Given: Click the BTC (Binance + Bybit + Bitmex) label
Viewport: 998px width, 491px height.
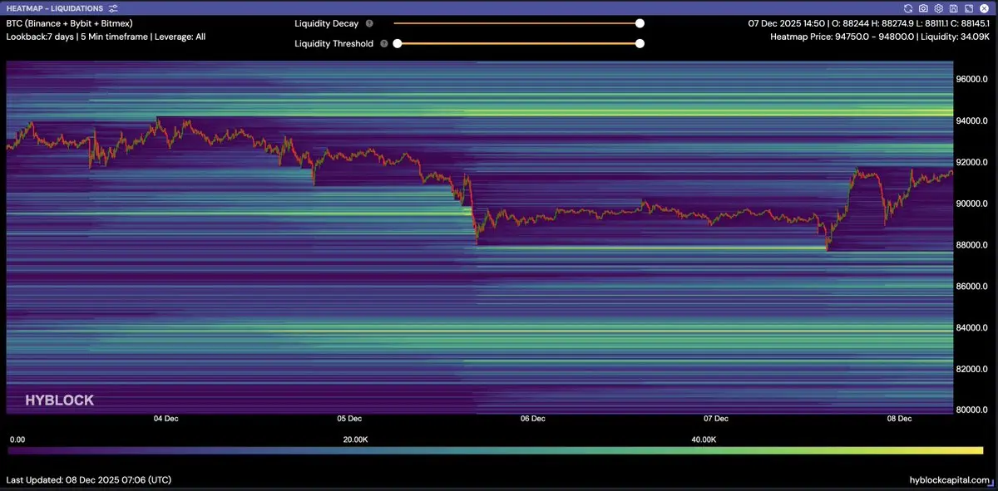Looking at the screenshot, I should click(x=69, y=23).
